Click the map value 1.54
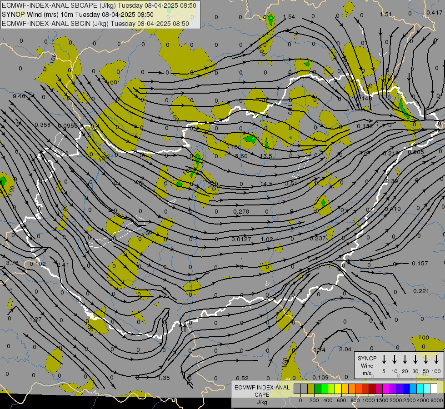 point(289,17)
